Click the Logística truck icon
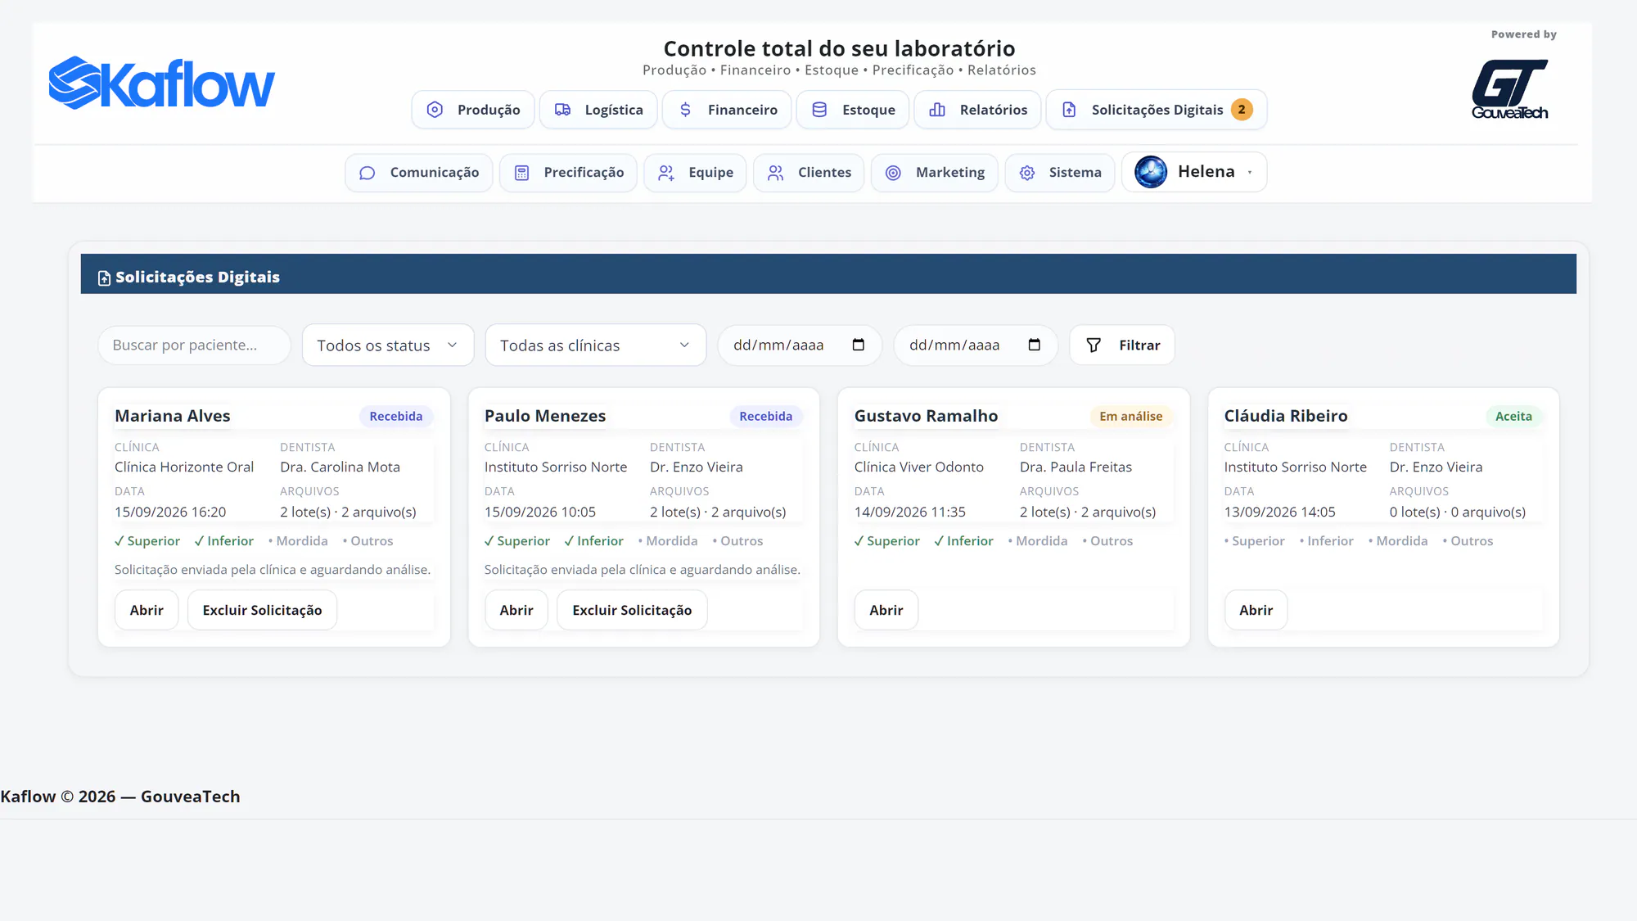 562,110
